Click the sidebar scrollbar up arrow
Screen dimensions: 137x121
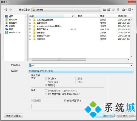pyautogui.click(x=26, y=16)
